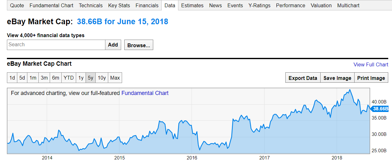The image size is (392, 167).
Task: Open the Browse... data types button
Action: coord(139,45)
